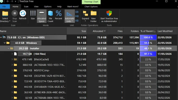Start TreeSize Free as Administrator
The image size is (178, 100).
tap(109, 16)
